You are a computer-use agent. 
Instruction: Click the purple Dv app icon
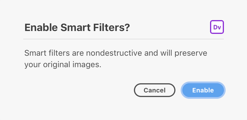[217, 27]
